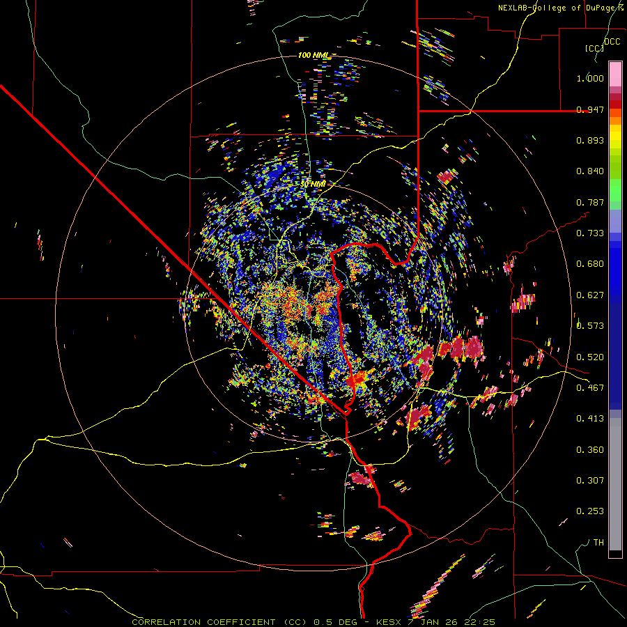Click the 0.733 scale value
The image size is (627, 627).
point(590,233)
